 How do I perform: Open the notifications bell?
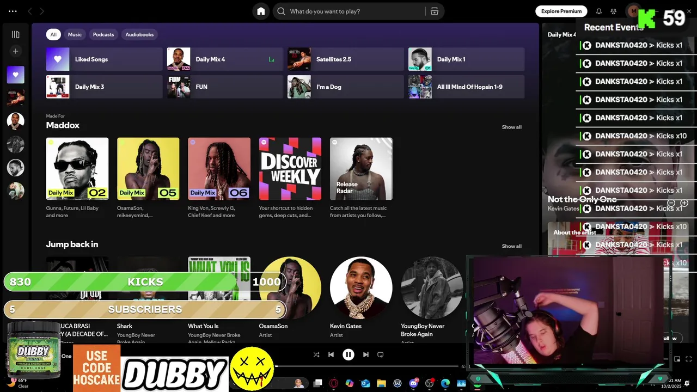[599, 11]
